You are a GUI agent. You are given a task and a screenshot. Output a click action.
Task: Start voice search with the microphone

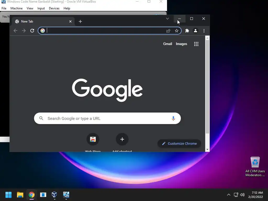click(x=173, y=118)
